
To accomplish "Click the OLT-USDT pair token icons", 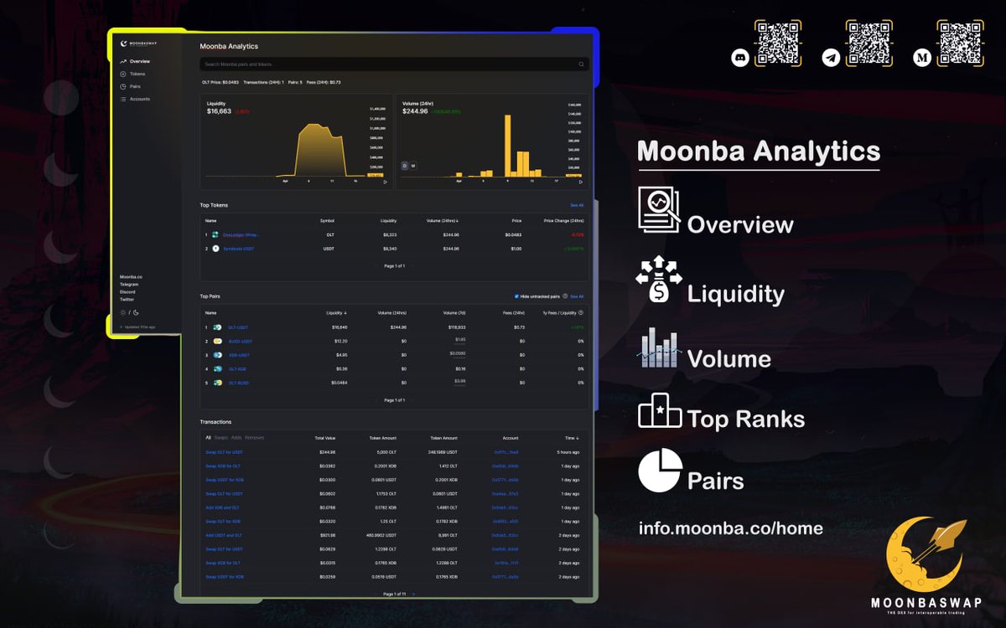I will point(217,327).
